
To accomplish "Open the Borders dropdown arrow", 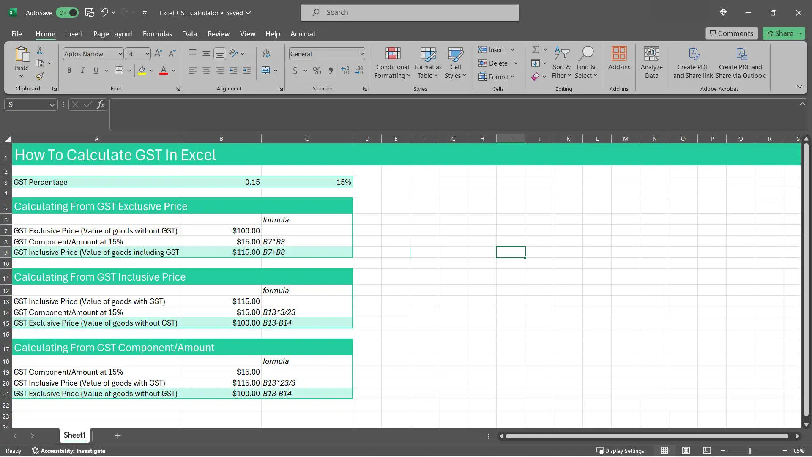I will [x=129, y=71].
